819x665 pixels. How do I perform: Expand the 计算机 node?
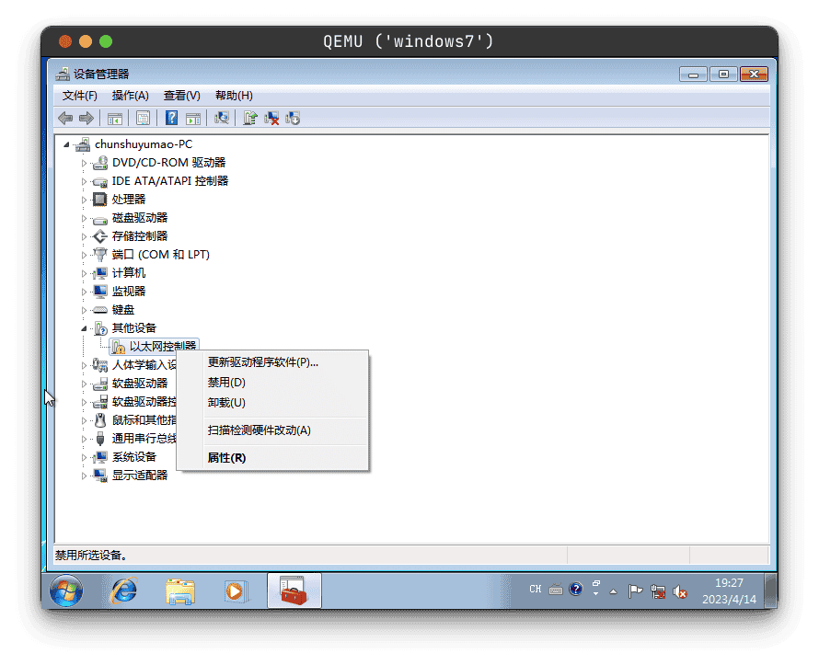[x=84, y=273]
